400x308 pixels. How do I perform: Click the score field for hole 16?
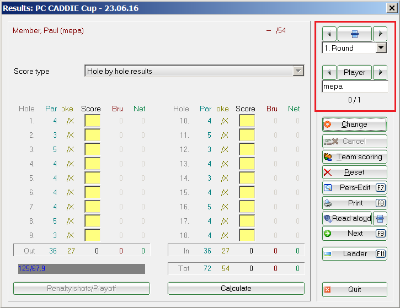coord(247,207)
